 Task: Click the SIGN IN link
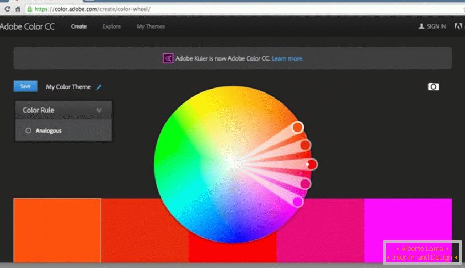click(x=436, y=26)
